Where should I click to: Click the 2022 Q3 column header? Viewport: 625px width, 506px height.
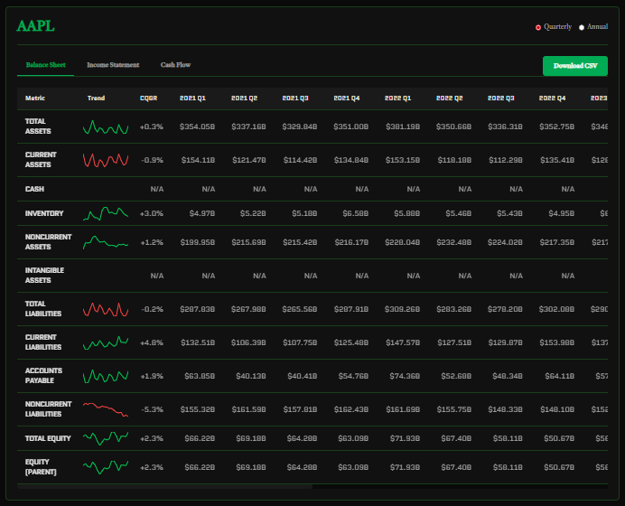tap(500, 98)
